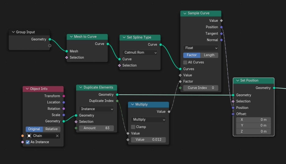The height and width of the screenshot is (164, 286).
Task: Open the Catmull Rom spline type dropdown
Action: point(140,53)
